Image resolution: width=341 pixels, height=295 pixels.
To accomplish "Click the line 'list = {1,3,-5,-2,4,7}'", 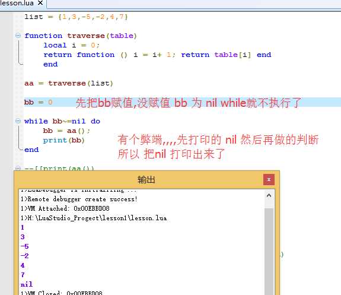I will pyautogui.click(x=76, y=17).
